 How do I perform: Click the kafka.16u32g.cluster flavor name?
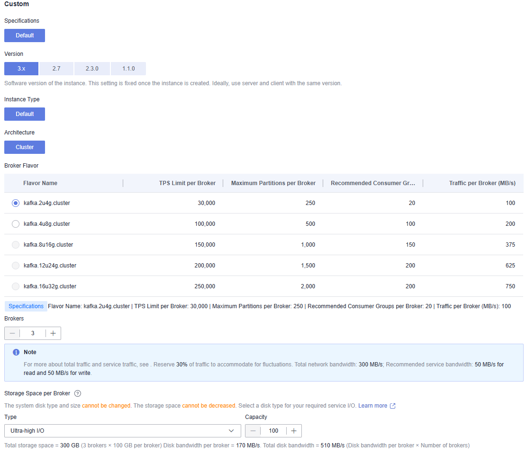[50, 286]
